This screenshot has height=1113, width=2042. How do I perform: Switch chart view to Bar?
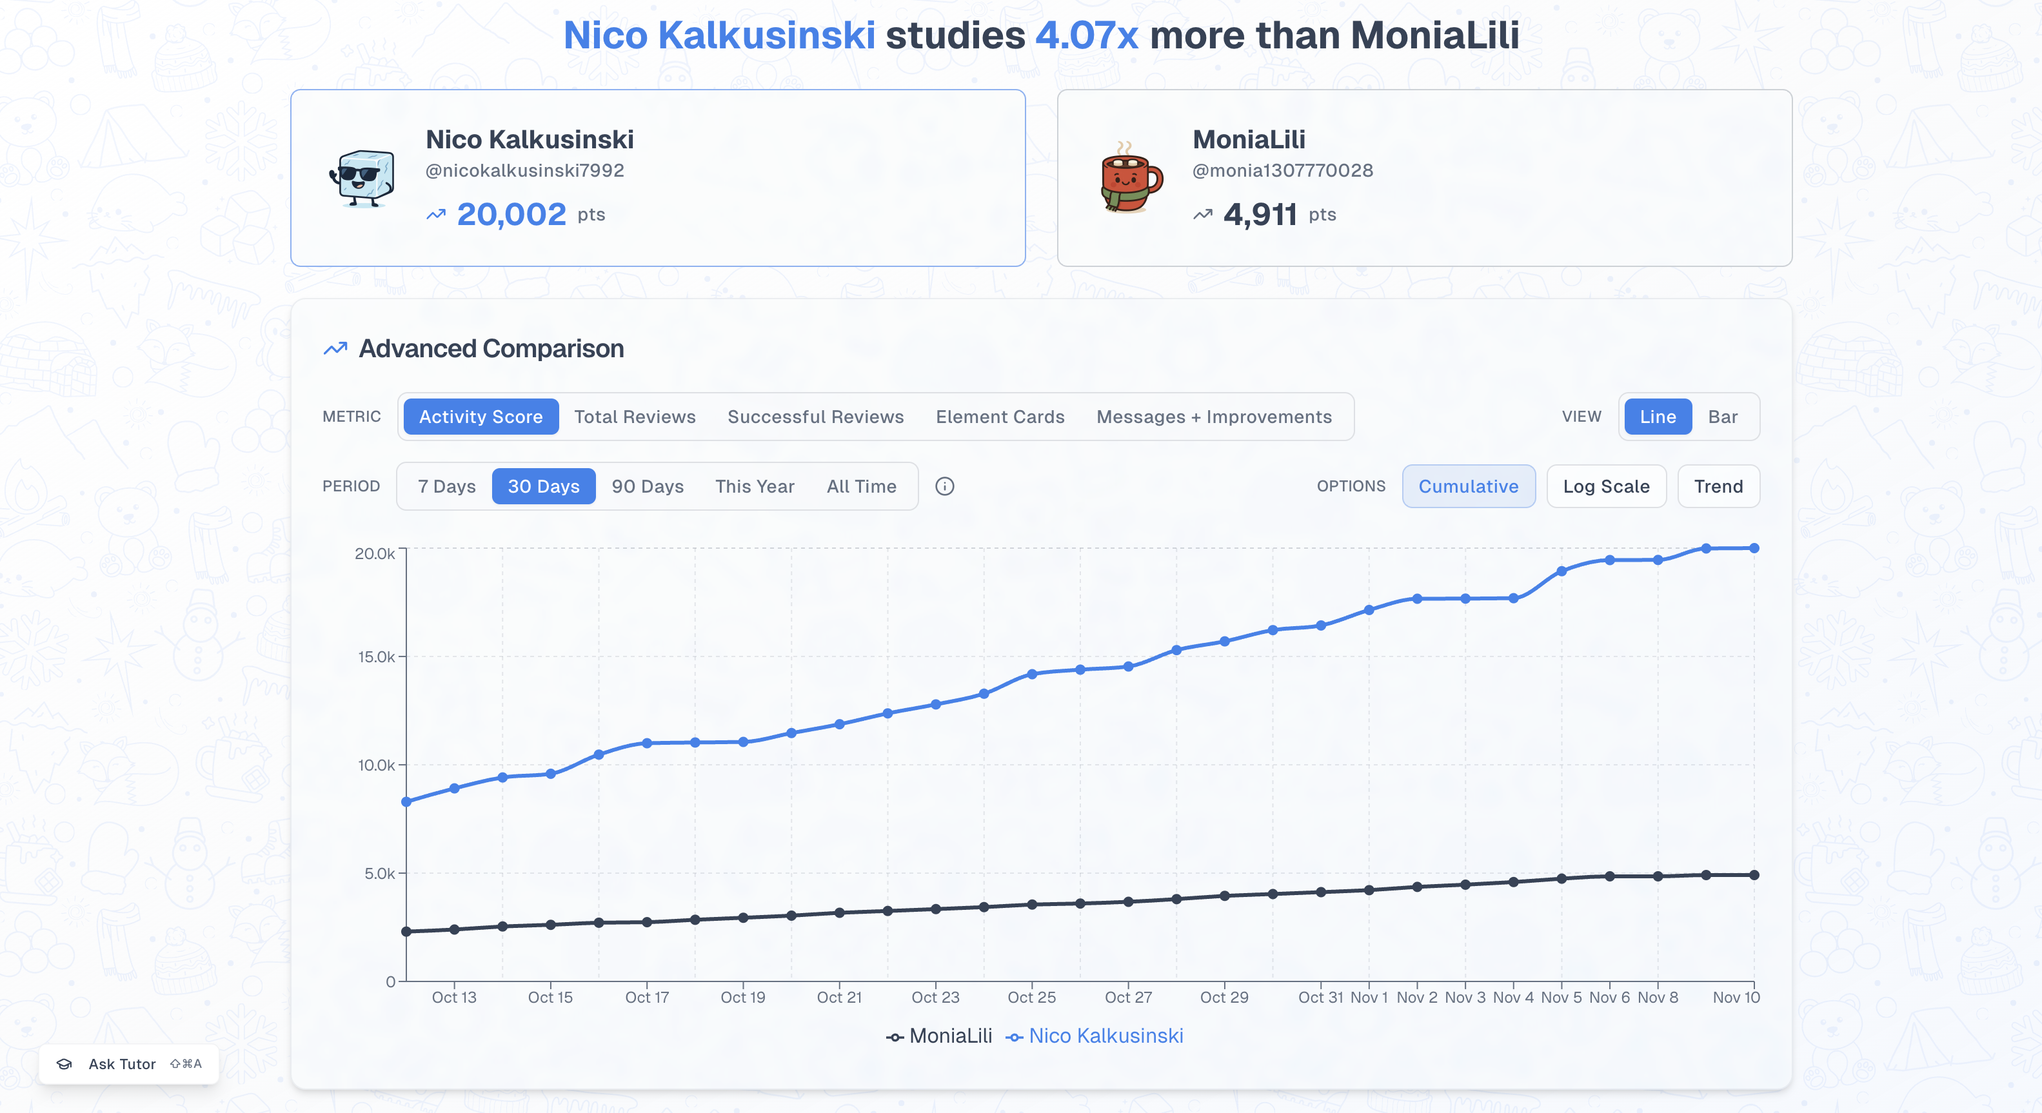pos(1723,417)
